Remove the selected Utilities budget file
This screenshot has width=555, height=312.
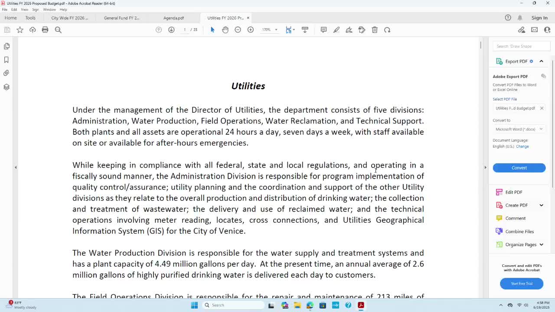pos(542,108)
